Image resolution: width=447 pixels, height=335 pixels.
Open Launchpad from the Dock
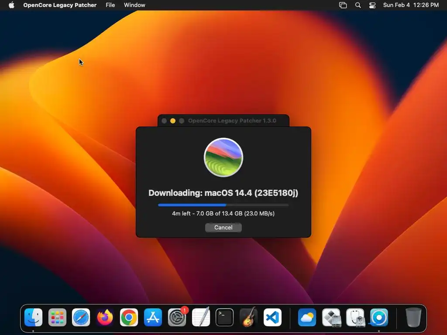(x=57, y=318)
